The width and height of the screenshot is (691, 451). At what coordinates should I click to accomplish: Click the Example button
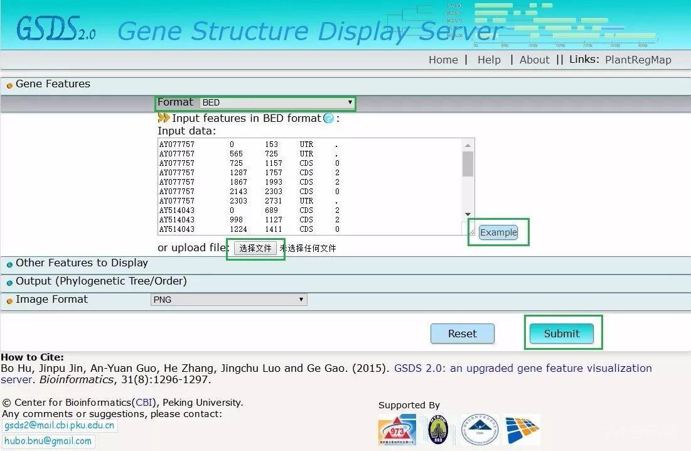(498, 232)
